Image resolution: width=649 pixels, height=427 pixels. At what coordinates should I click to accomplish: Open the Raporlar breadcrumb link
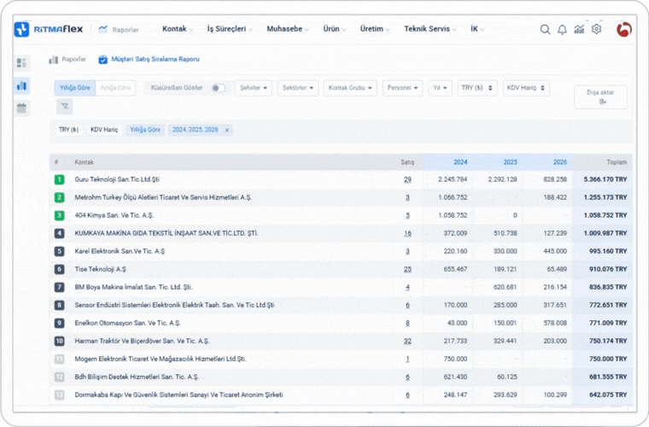pos(67,60)
